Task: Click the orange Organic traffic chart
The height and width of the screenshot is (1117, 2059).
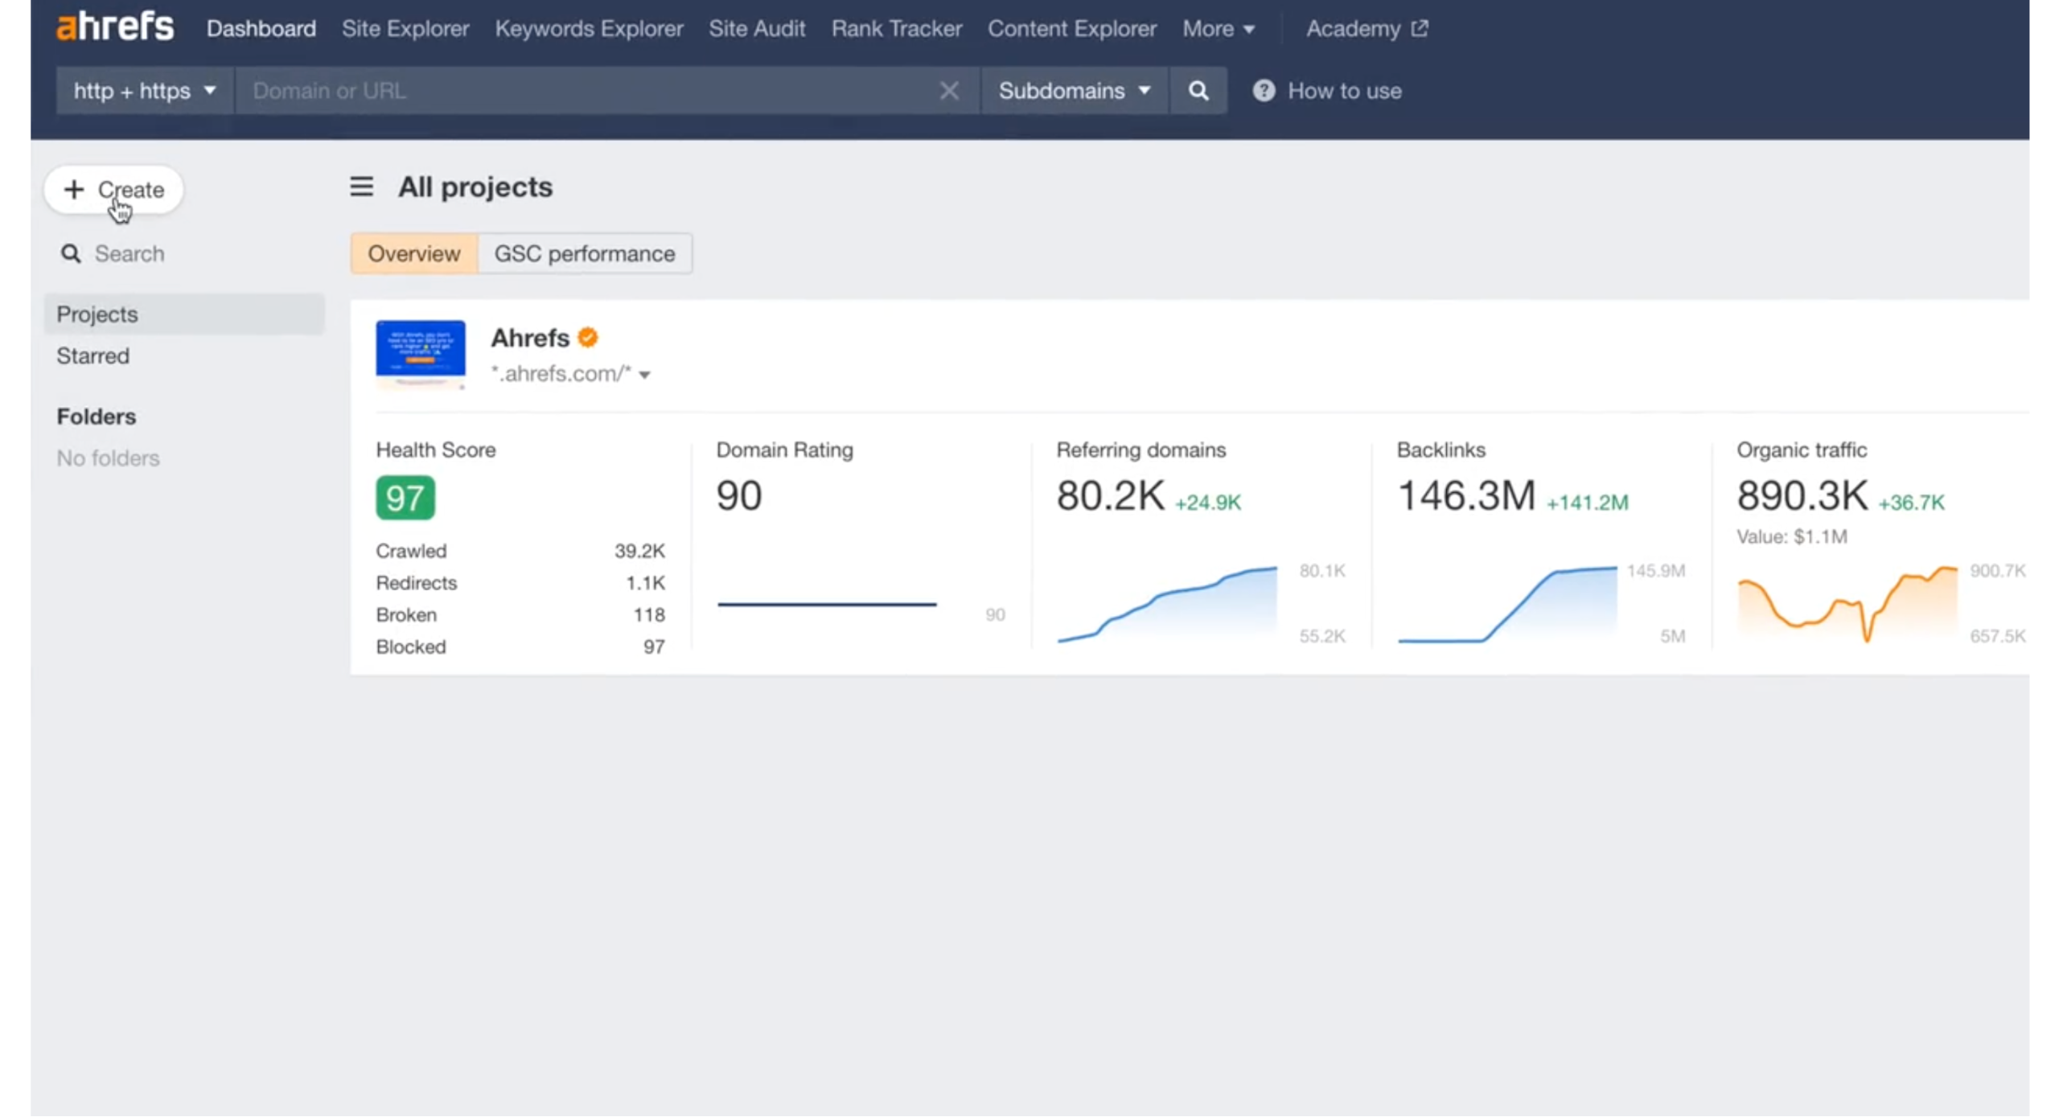Action: point(1847,605)
